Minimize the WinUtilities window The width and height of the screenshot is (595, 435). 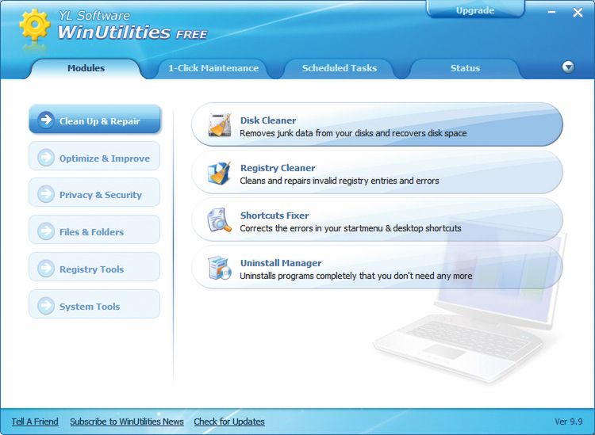click(x=551, y=12)
